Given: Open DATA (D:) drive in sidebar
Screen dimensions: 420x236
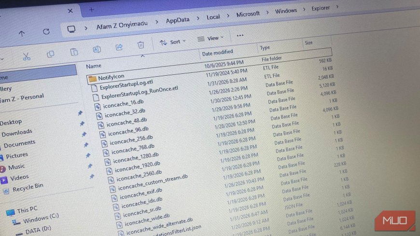Looking at the screenshot, I should (x=38, y=230).
